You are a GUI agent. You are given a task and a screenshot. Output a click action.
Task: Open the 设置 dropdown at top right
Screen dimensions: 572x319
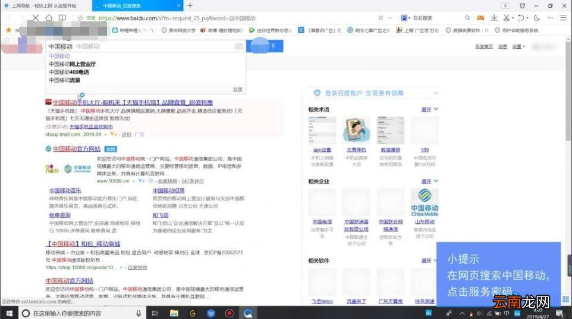point(518,47)
